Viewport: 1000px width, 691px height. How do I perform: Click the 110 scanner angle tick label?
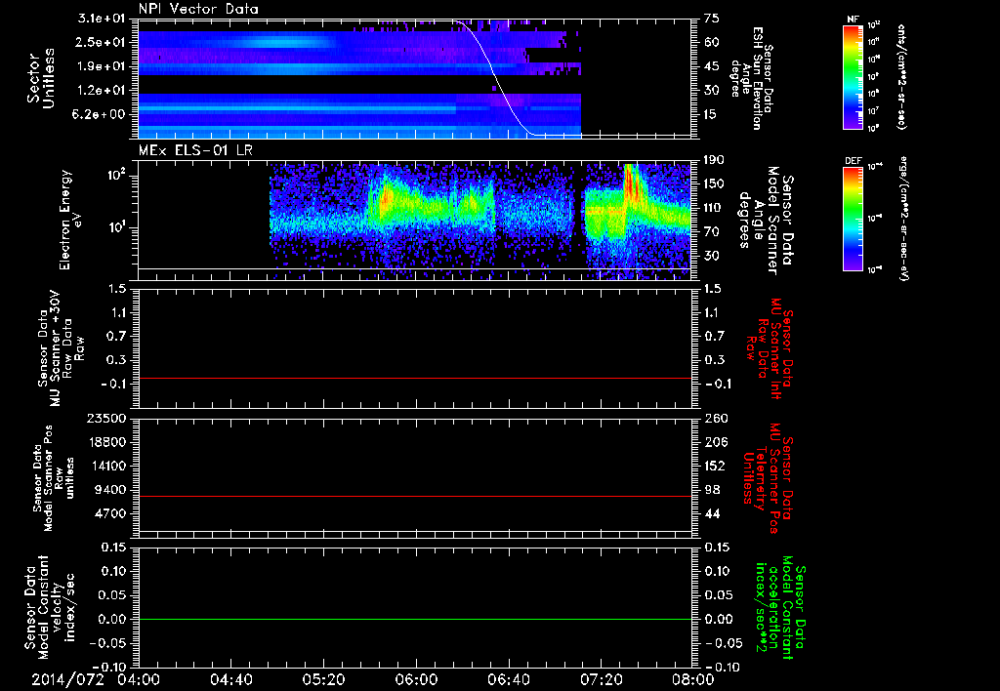click(714, 208)
